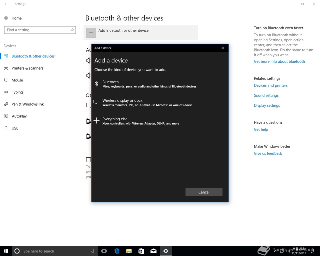Click the mouse icon in sidebar

pyautogui.click(x=6, y=80)
